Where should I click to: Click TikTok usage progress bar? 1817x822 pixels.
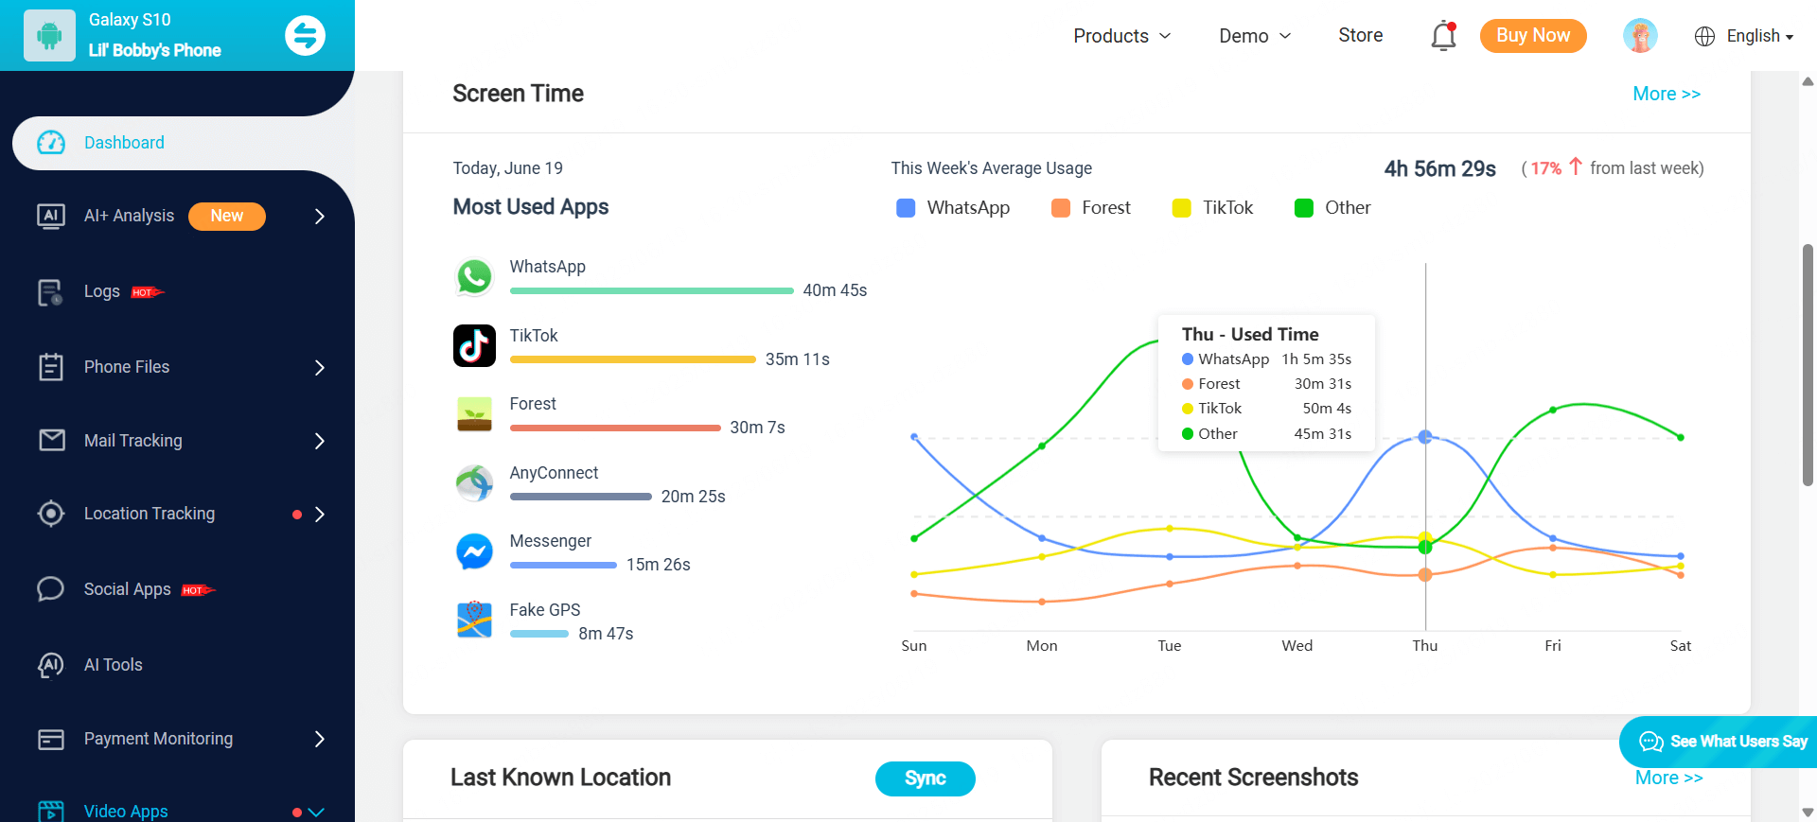[x=633, y=359]
